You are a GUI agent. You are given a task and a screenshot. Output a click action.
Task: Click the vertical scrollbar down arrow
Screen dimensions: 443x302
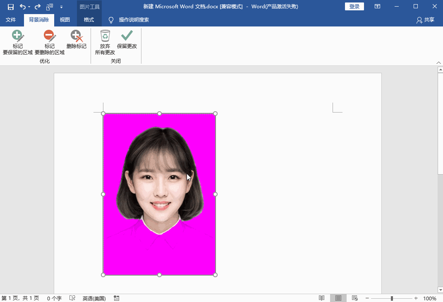click(x=440, y=290)
